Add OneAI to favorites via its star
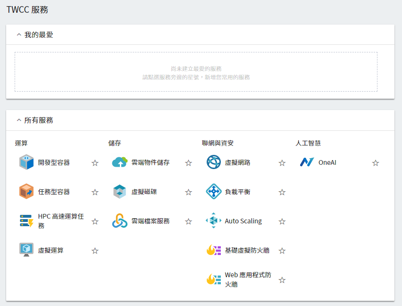Image resolution: width=402 pixels, height=306 pixels. (x=376, y=162)
